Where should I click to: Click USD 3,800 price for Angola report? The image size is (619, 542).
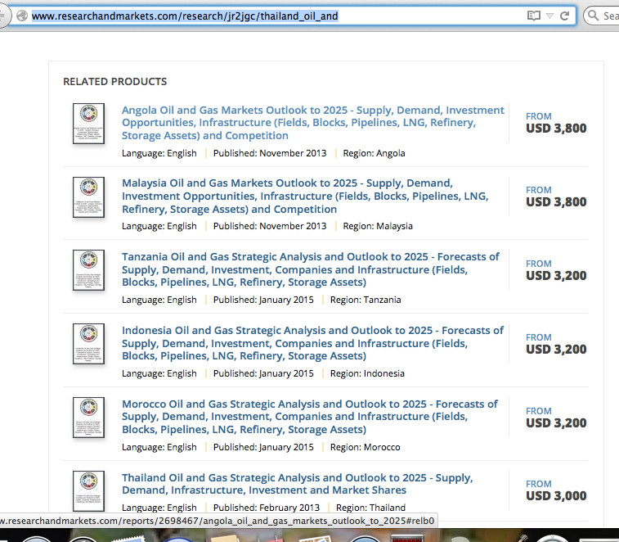click(x=556, y=129)
